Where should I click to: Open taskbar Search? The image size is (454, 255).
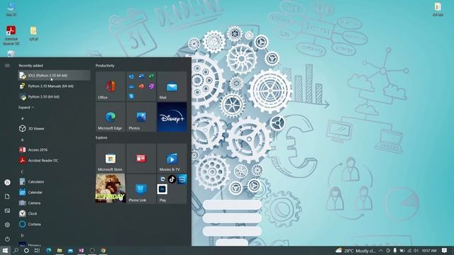(16, 250)
